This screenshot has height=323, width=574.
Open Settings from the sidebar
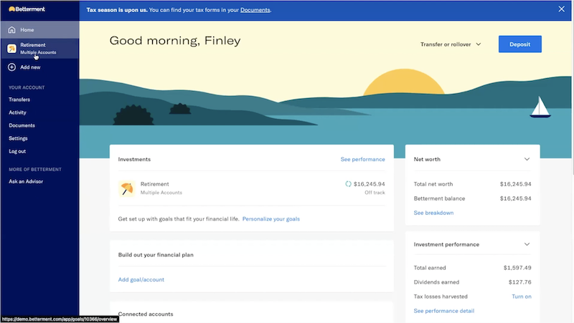pos(18,138)
